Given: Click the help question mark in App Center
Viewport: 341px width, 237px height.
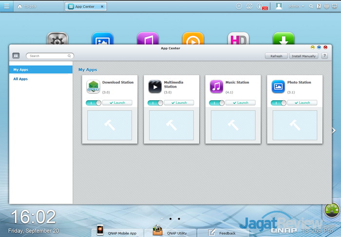Looking at the screenshot, I should click(324, 56).
